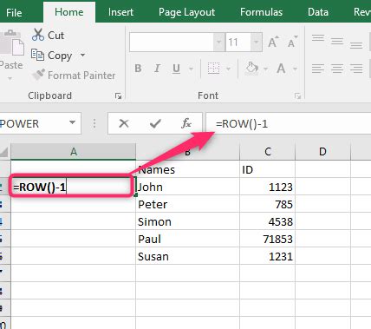Click the Names header cell
The image size is (371, 329).
point(187,169)
